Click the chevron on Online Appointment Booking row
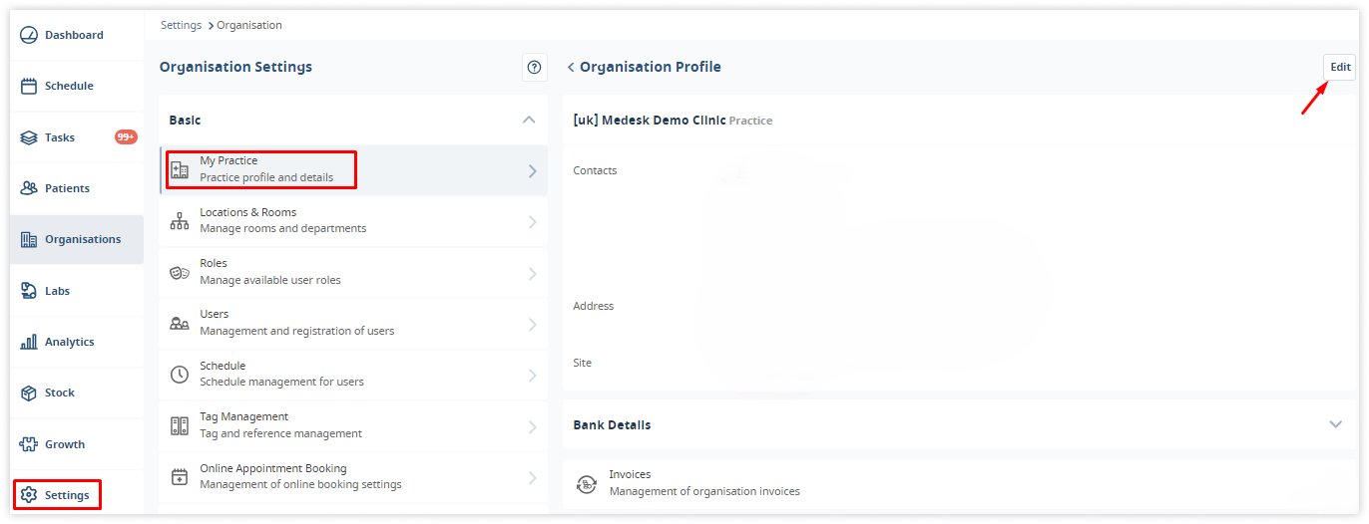This screenshot has height=524, width=1369. pos(532,478)
